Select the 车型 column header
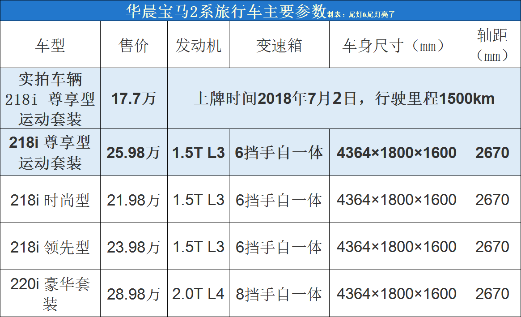The width and height of the screenshot is (521, 317). click(50, 45)
